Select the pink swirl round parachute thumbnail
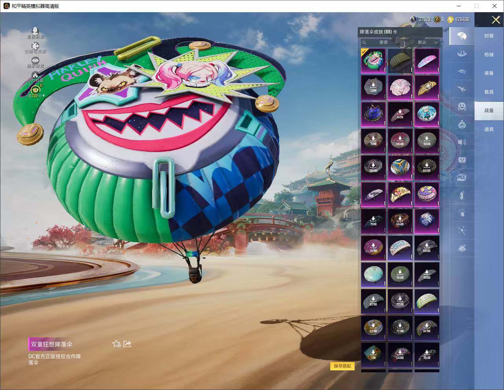 (400, 87)
